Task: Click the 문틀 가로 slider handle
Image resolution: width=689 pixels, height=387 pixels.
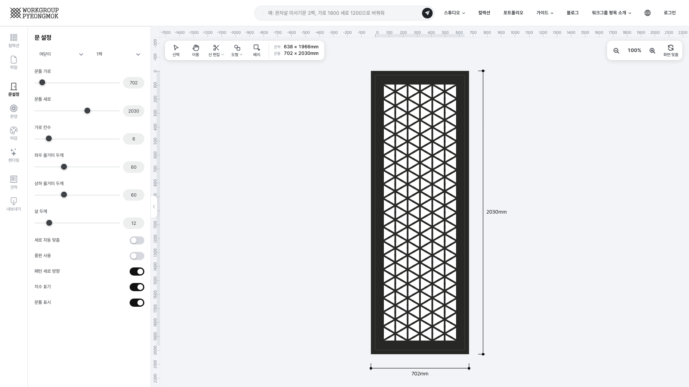Action: 42,82
